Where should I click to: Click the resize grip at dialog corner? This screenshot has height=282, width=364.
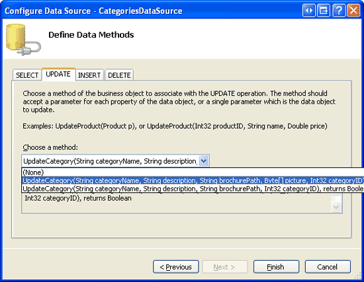(359, 276)
